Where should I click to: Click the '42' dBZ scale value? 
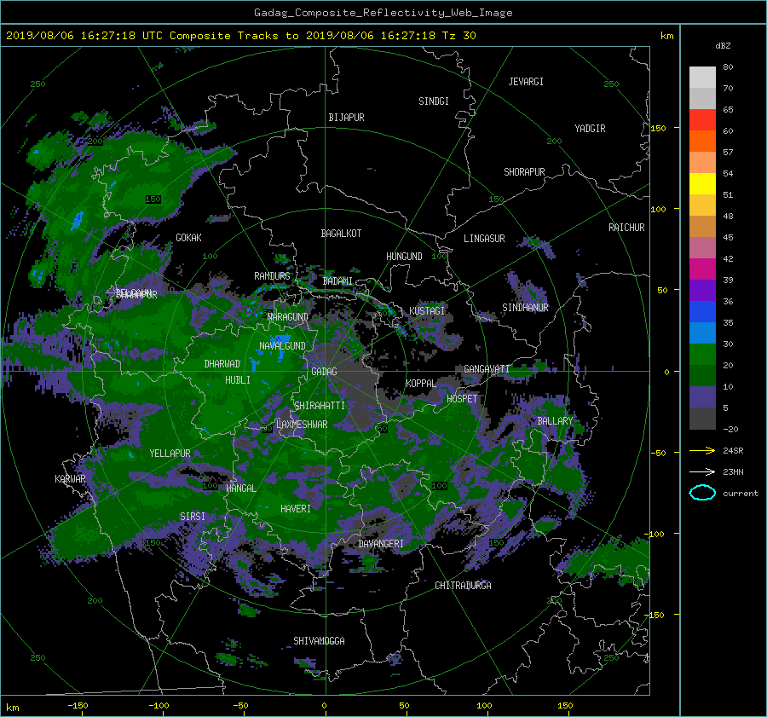click(728, 259)
